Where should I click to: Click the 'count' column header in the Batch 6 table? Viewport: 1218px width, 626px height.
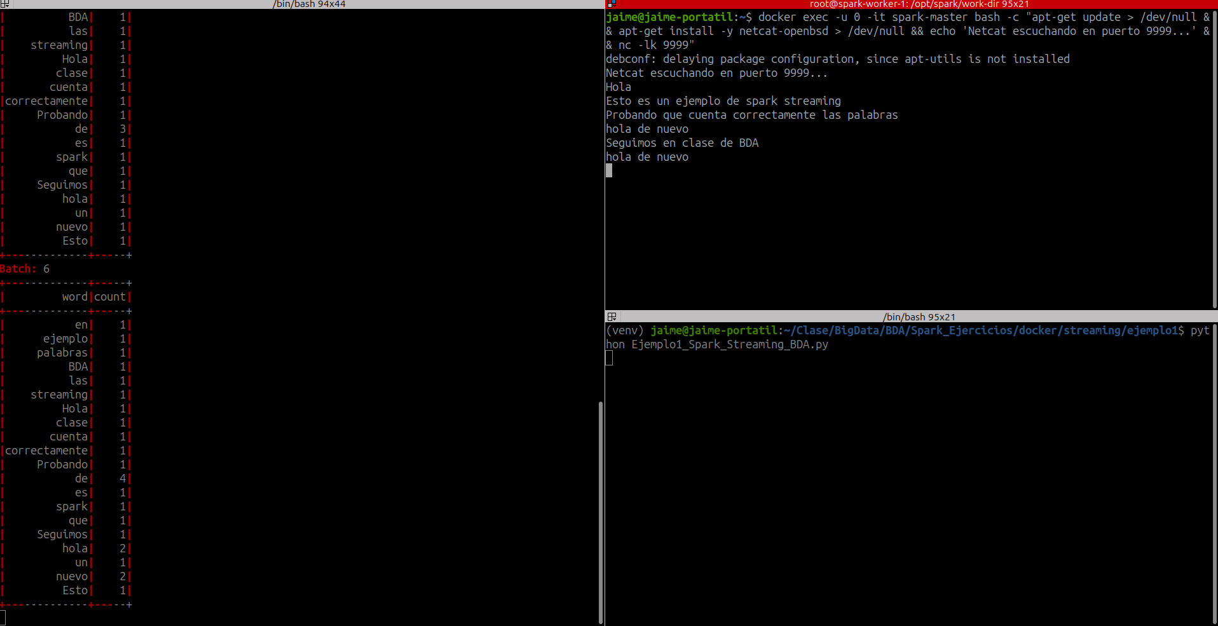pyautogui.click(x=110, y=297)
